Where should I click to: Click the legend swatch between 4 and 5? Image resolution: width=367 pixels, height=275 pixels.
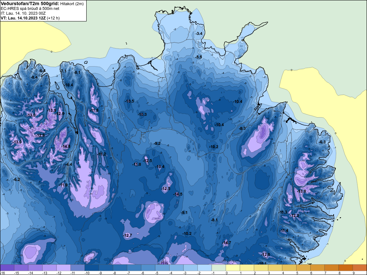pos(289,268)
